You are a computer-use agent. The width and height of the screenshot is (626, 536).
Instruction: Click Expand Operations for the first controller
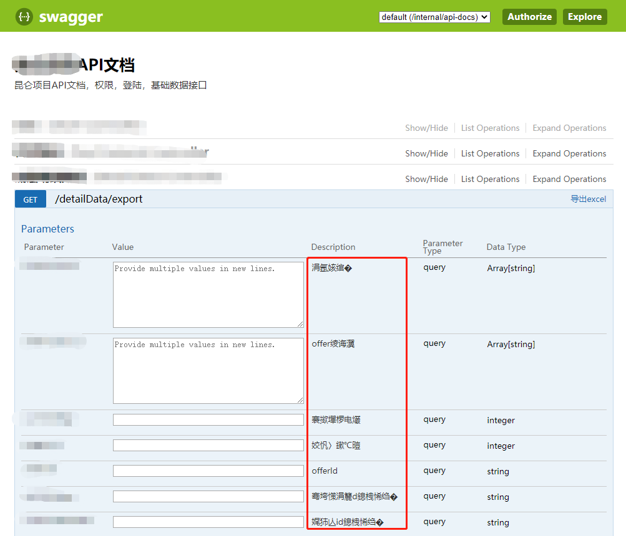click(569, 128)
